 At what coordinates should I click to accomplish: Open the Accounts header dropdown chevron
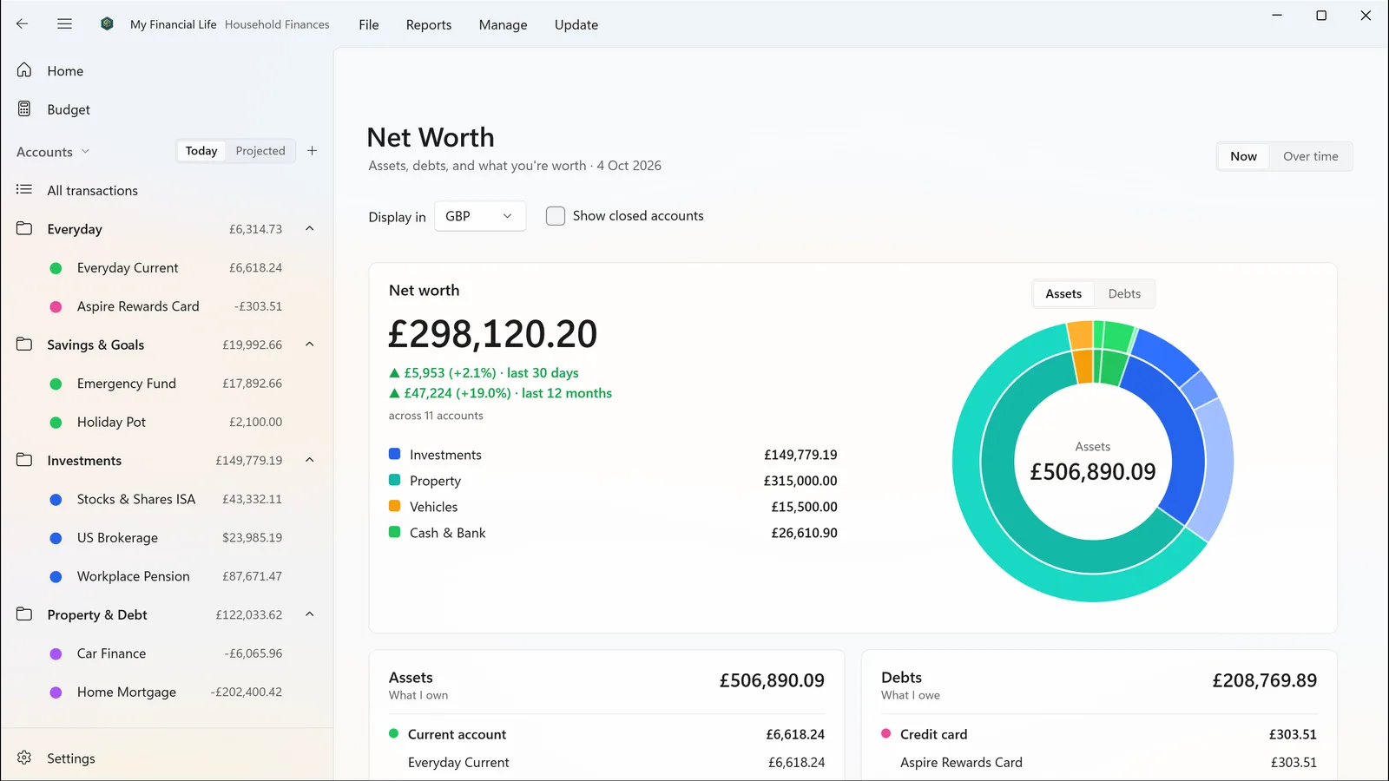(x=85, y=152)
